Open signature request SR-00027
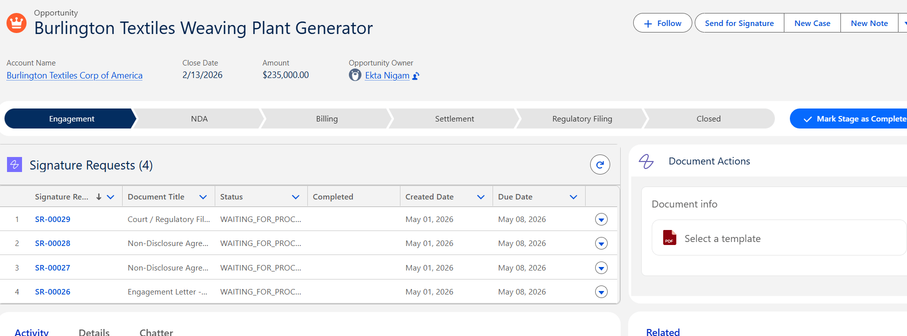Viewport: 907px width, 336px height. 53,268
